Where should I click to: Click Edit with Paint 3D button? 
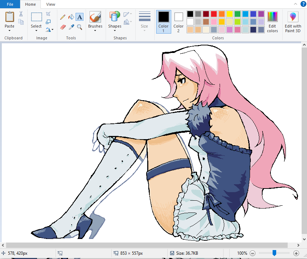(293, 21)
